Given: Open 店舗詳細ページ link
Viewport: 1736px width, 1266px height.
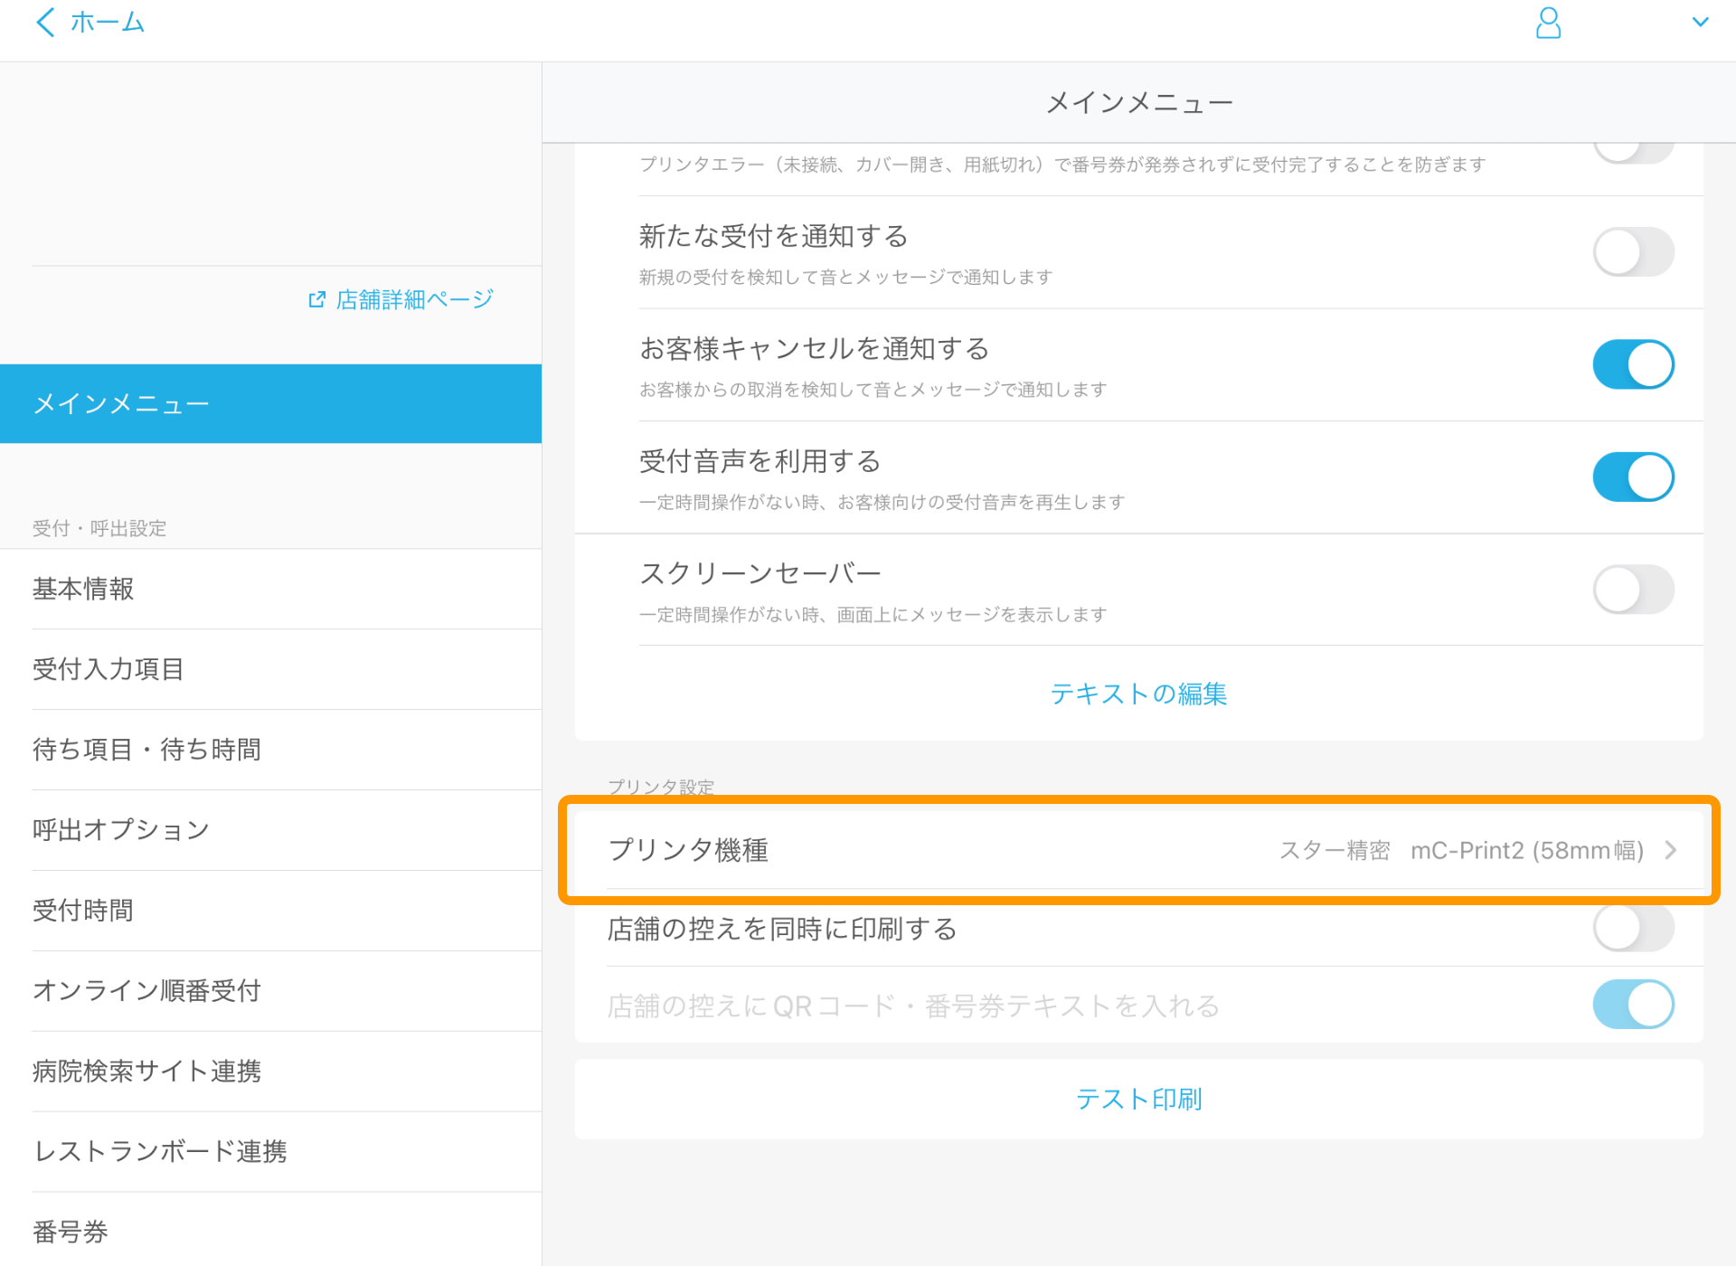Looking at the screenshot, I should coord(414,299).
